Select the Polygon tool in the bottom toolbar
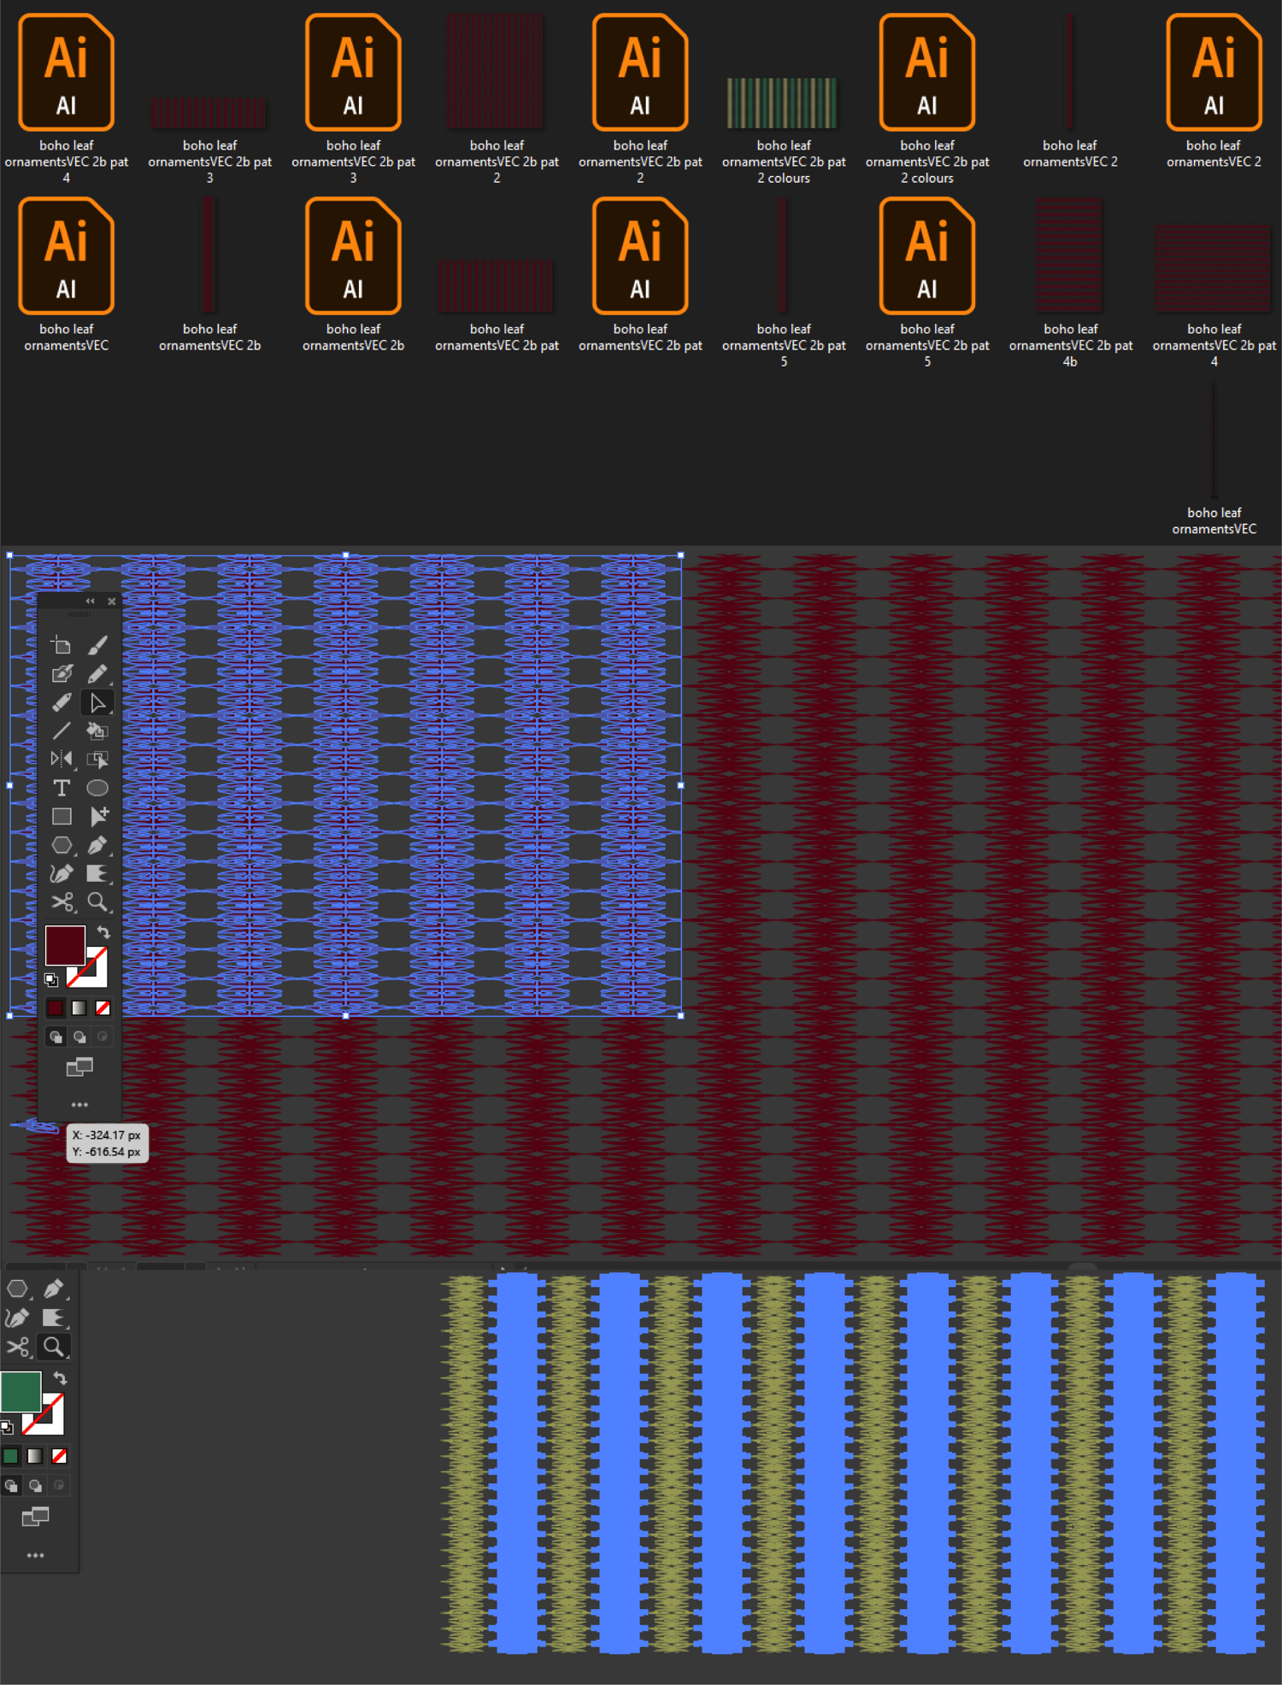Image resolution: width=1282 pixels, height=1685 pixels. pyautogui.click(x=18, y=1289)
